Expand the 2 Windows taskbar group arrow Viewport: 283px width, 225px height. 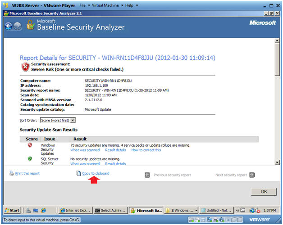tap(196, 211)
